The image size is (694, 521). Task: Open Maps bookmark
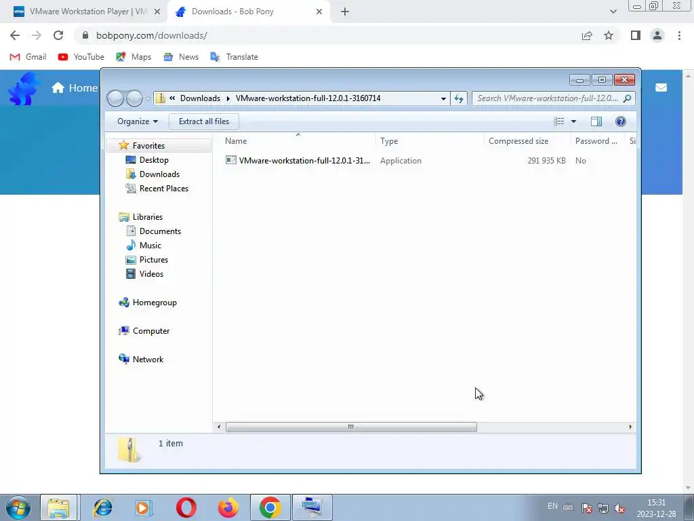(134, 57)
